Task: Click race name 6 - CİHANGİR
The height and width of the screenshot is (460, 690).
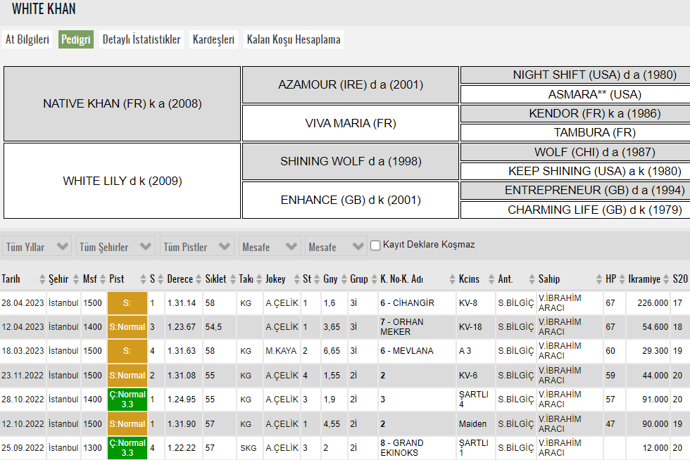Action: 407,303
